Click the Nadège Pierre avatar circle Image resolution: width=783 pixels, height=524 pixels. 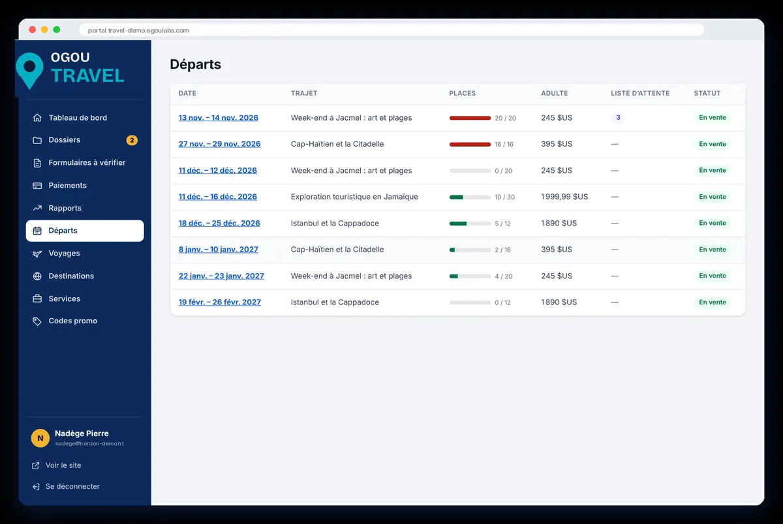40,439
